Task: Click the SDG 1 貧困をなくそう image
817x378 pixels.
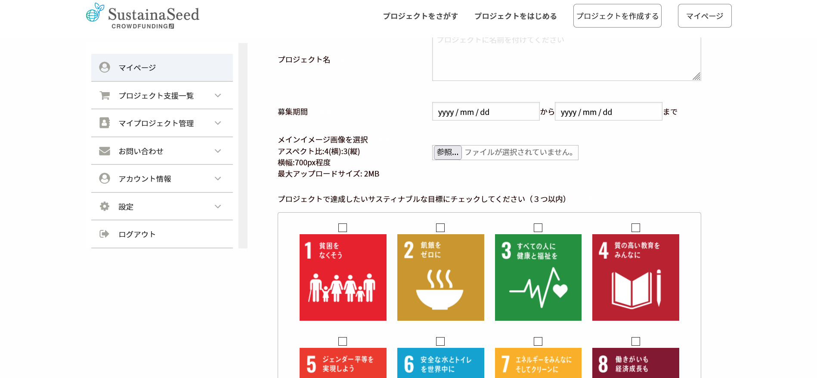Action: (343, 277)
